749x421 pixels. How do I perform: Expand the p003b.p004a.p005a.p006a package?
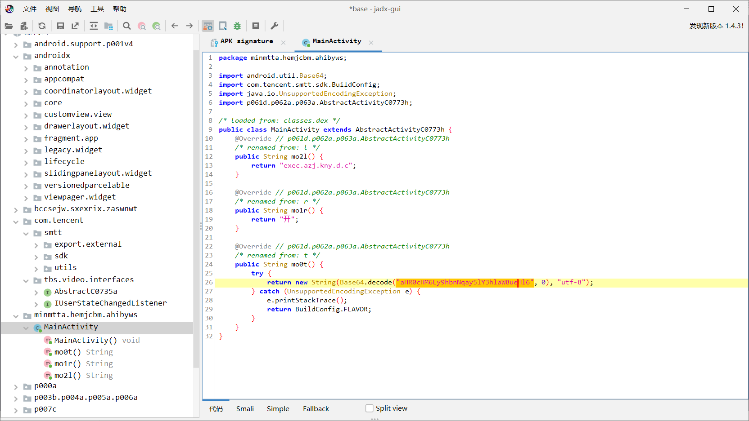click(16, 398)
